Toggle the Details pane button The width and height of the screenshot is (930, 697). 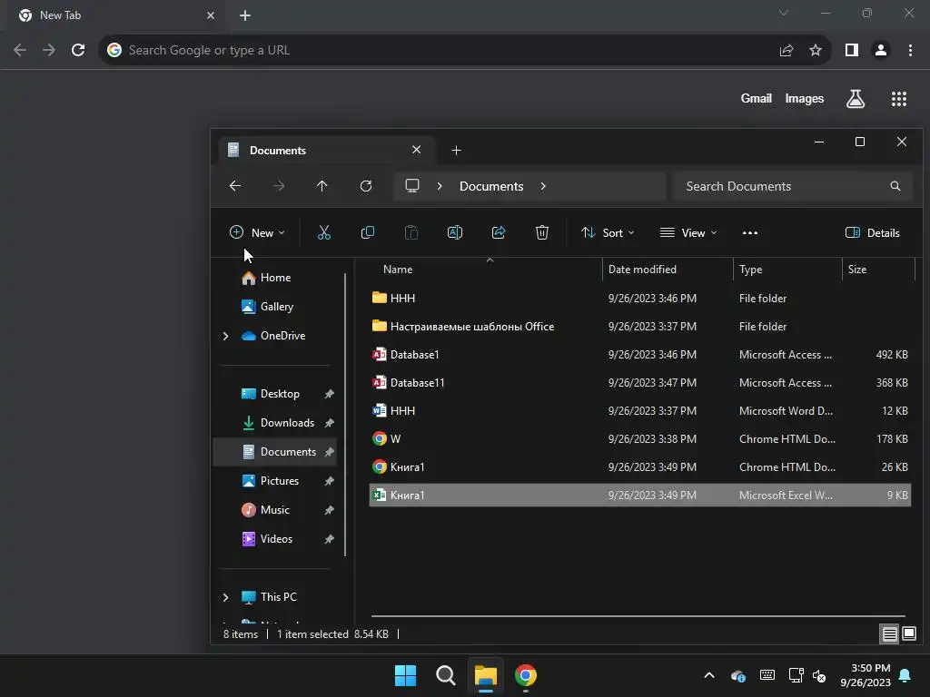[x=873, y=233]
